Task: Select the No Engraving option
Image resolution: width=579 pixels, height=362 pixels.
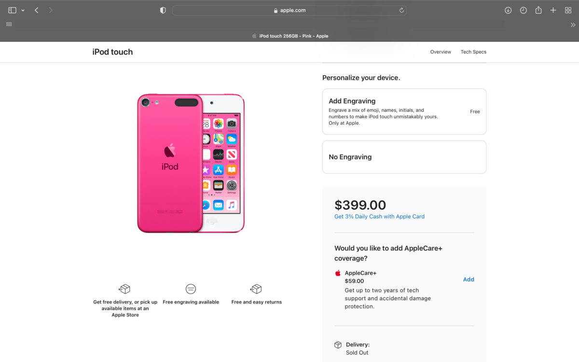Action: pyautogui.click(x=404, y=157)
